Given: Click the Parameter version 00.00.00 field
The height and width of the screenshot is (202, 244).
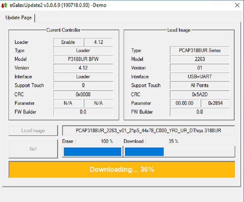Looking at the screenshot, I should coord(185,103).
